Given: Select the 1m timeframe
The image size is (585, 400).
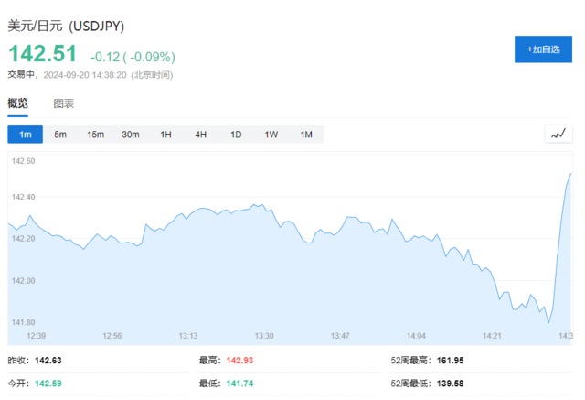Looking at the screenshot, I should [x=26, y=135].
